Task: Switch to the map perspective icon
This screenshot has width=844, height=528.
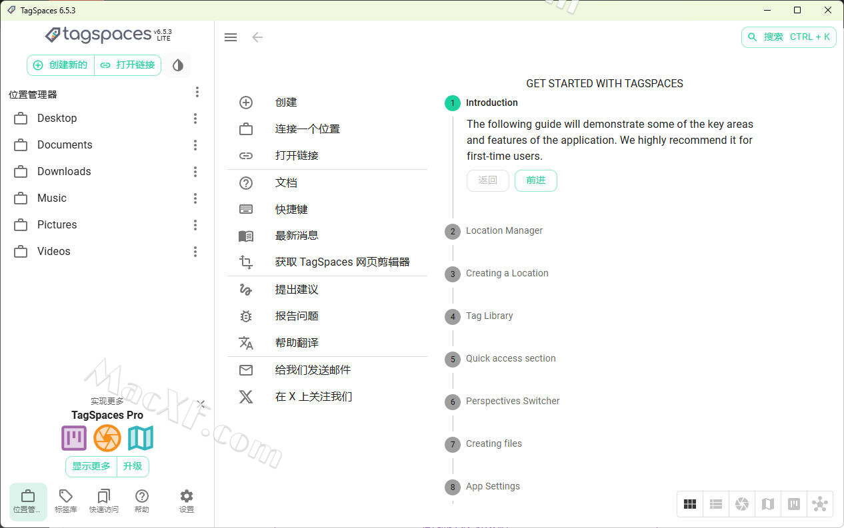Action: pos(768,504)
